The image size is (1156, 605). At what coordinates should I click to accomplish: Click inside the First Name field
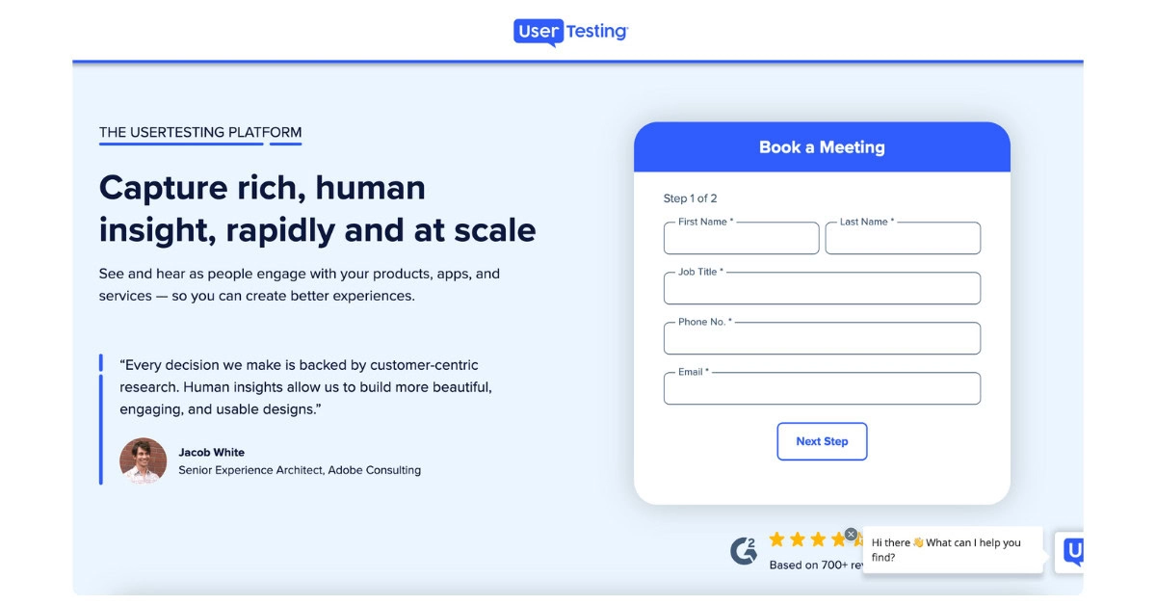click(x=741, y=238)
